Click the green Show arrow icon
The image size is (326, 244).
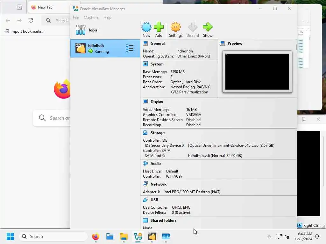208,27
